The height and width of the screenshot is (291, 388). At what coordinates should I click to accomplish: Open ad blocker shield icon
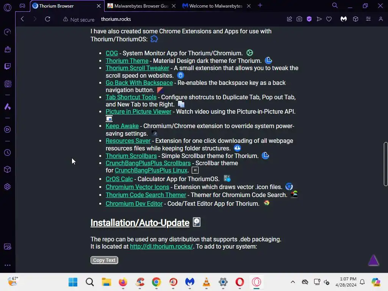[309, 19]
